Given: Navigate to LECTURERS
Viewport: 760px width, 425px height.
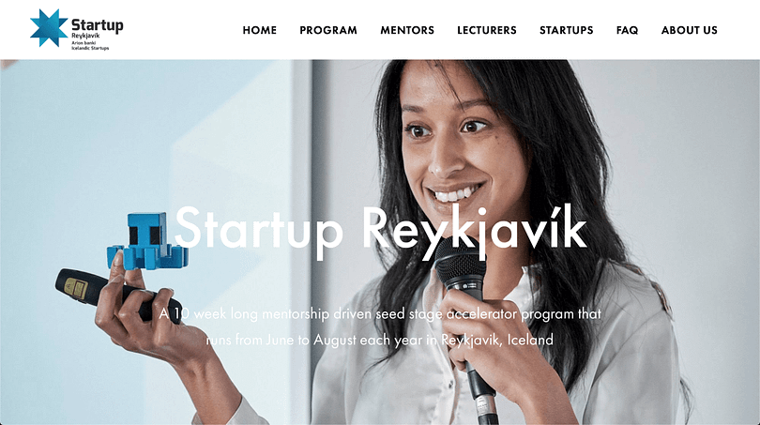Looking at the screenshot, I should [x=487, y=30].
